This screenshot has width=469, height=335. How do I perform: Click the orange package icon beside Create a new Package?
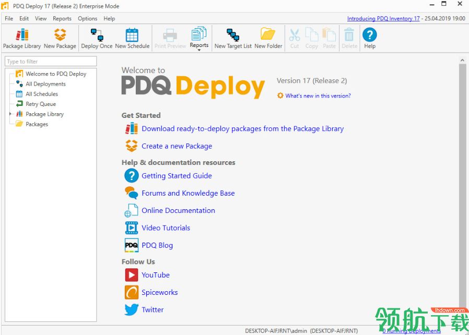pos(131,146)
